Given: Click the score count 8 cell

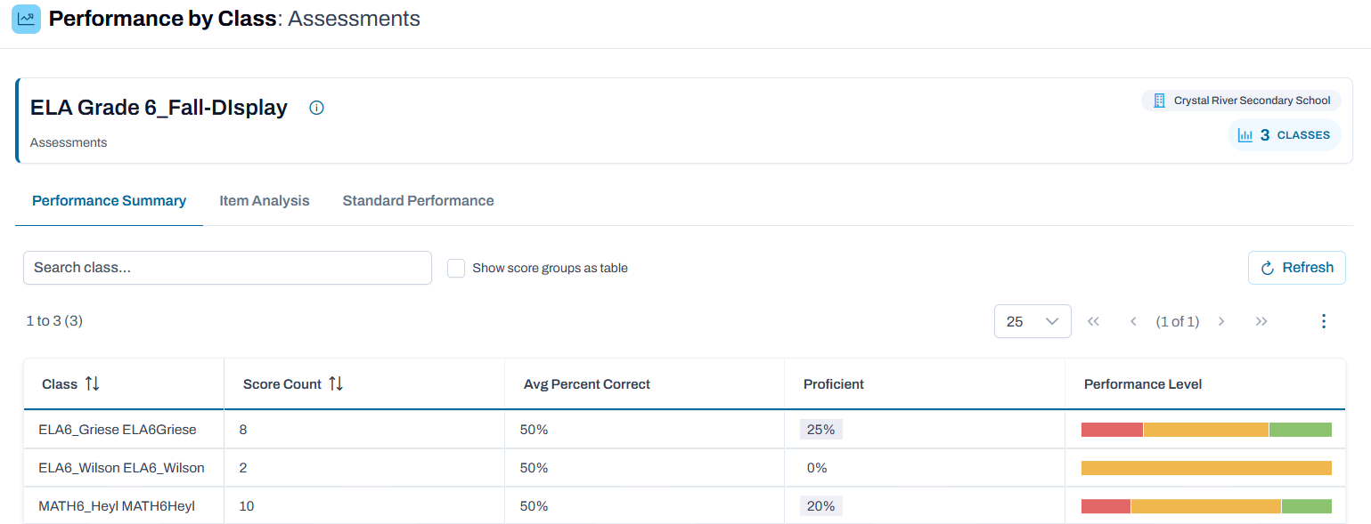Looking at the screenshot, I should [363, 430].
